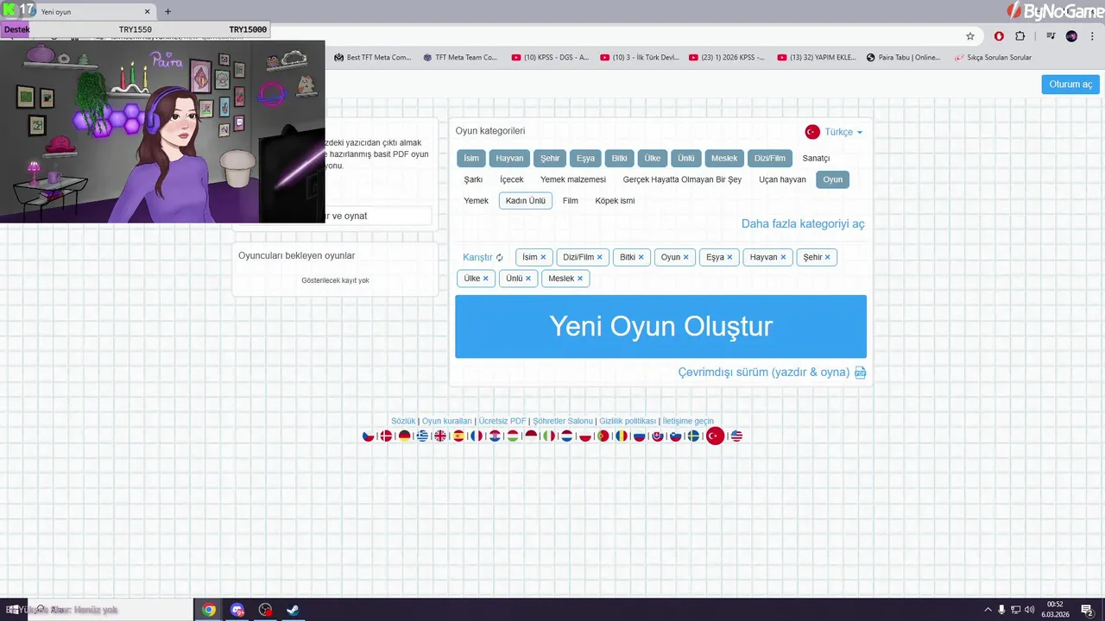Open Steam from the taskbar
The width and height of the screenshot is (1105, 621).
293,610
